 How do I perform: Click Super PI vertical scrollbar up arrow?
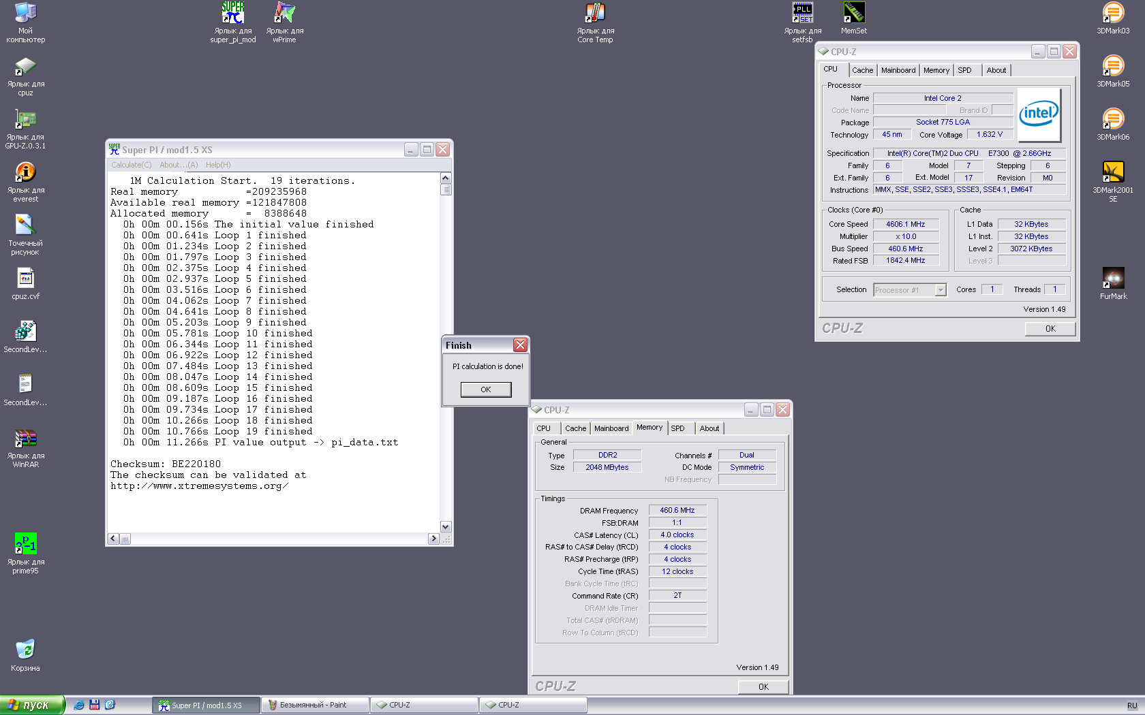[x=446, y=178]
